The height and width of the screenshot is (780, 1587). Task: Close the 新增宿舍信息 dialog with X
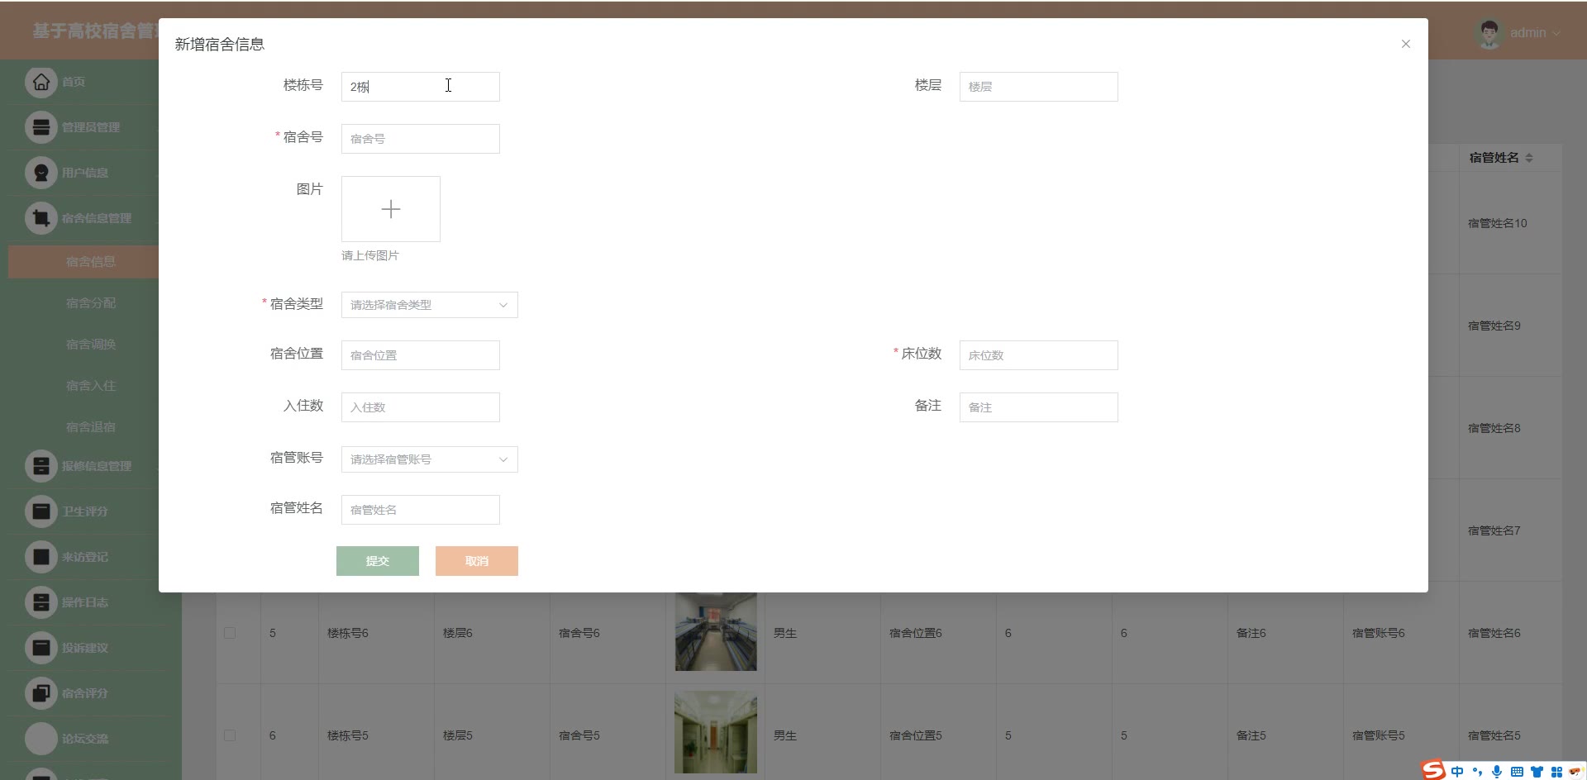(x=1406, y=44)
